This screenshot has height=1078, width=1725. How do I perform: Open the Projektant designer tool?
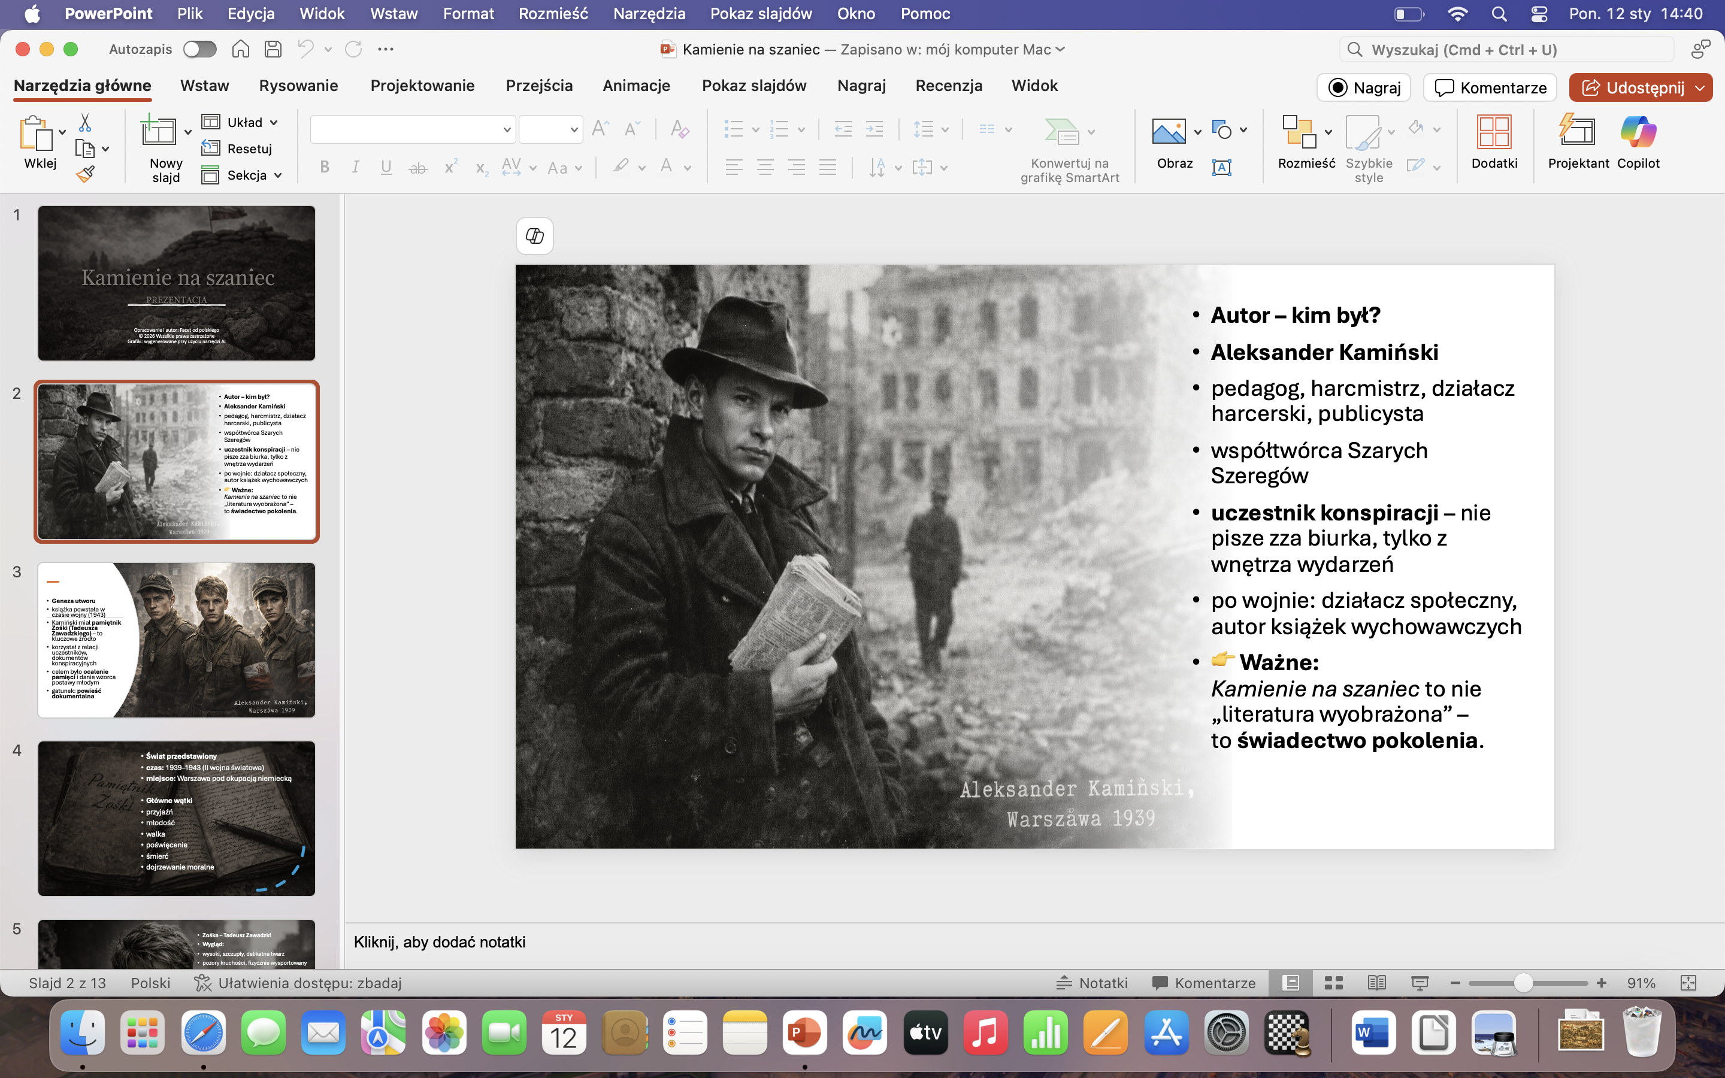pyautogui.click(x=1578, y=132)
